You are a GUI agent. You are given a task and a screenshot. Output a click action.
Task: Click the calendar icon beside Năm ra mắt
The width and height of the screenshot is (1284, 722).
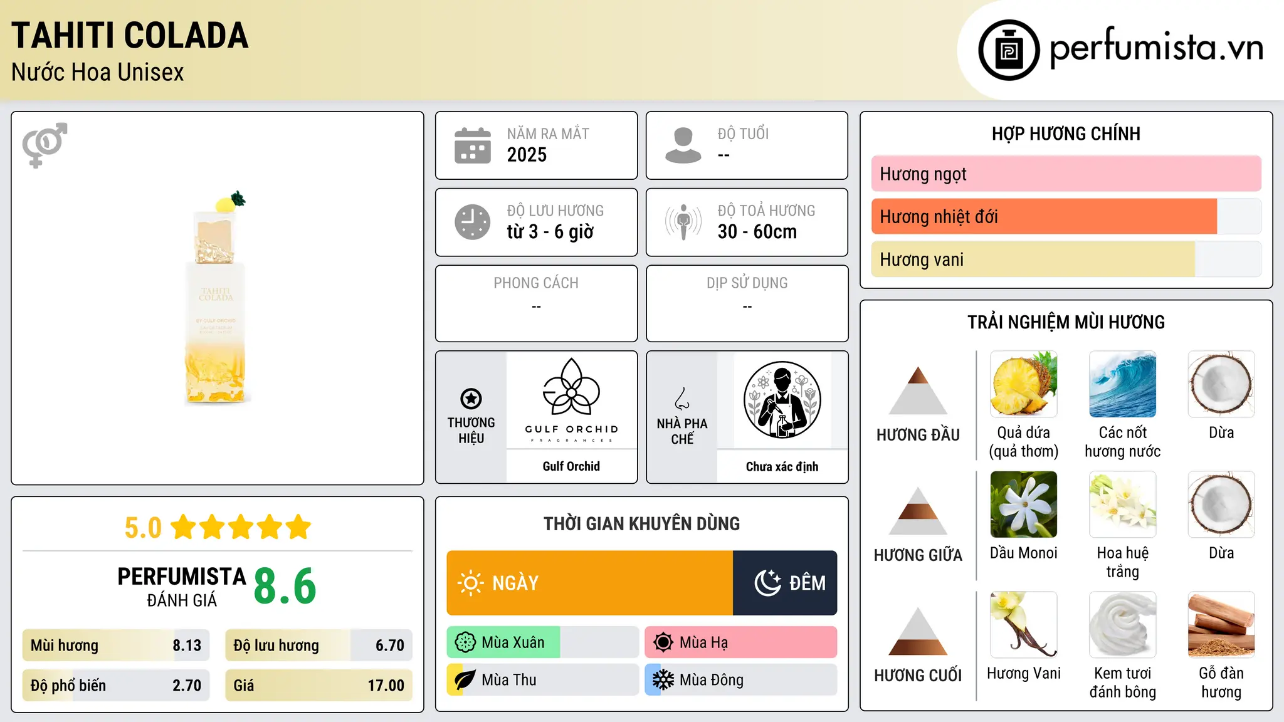tap(473, 145)
